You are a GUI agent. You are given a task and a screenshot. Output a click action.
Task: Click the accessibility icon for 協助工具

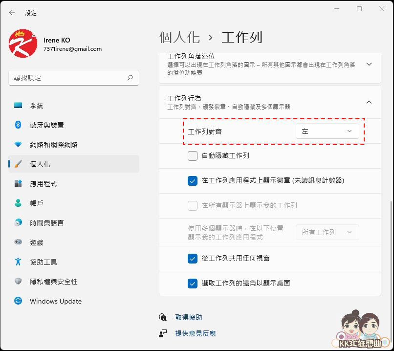pos(18,262)
